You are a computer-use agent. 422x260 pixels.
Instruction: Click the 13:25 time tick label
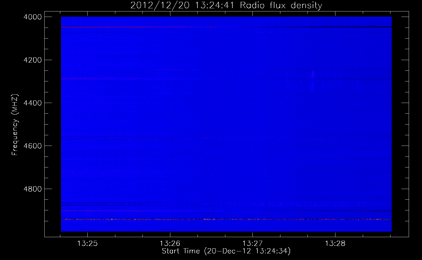[87, 243]
